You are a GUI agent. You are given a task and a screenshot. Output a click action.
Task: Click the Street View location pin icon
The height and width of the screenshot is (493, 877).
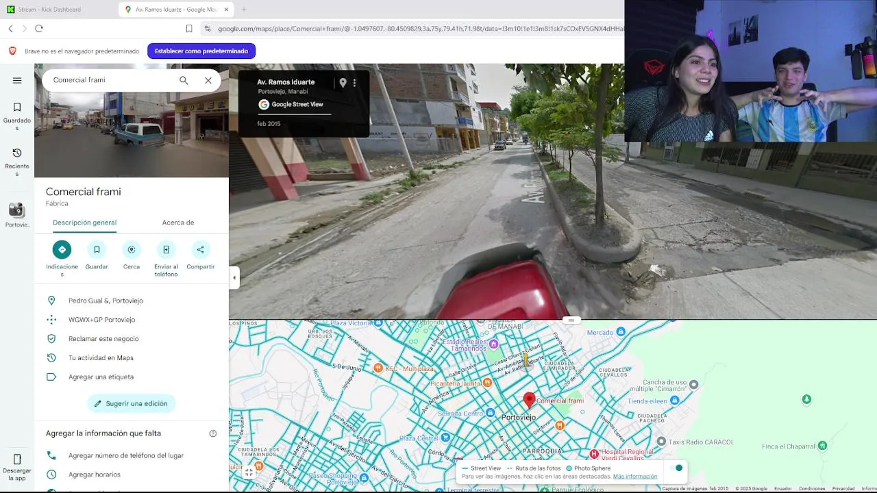tap(343, 83)
